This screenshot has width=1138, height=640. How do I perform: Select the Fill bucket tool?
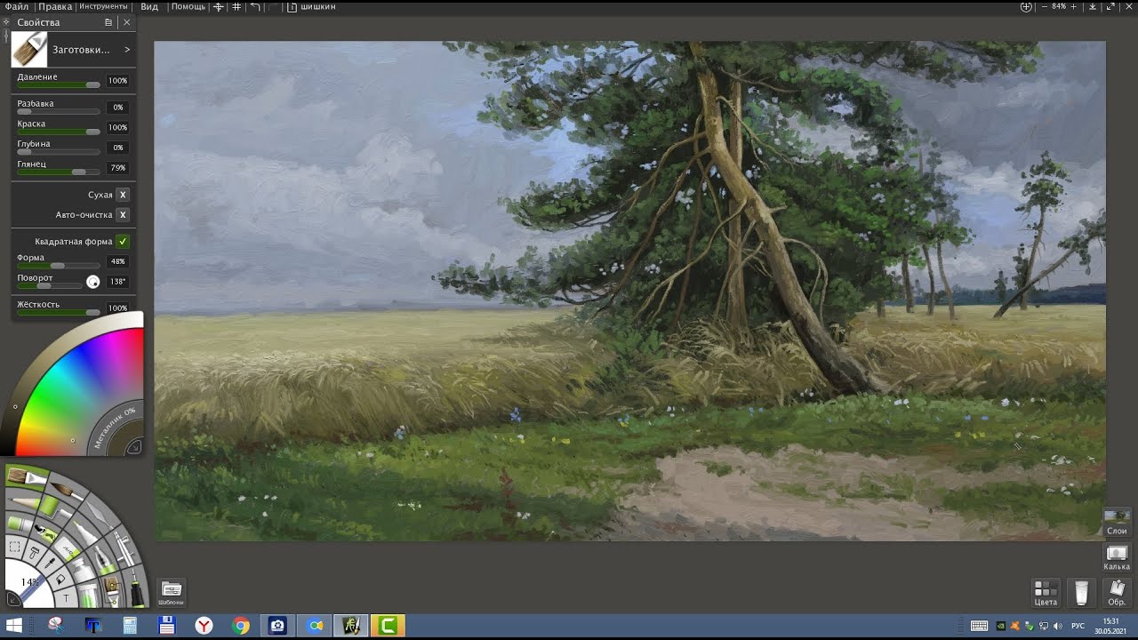pyautogui.click(x=60, y=580)
